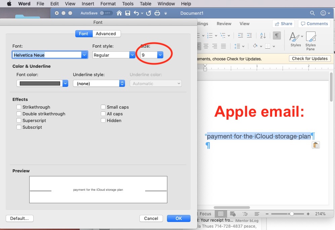Apply multilevel list formatting
The width and height of the screenshot is (335, 230).
223,36
